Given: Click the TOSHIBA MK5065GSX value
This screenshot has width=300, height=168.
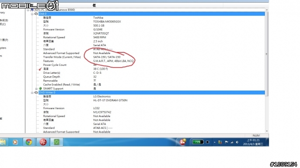Looking at the screenshot, I should pyautogui.click(x=107, y=22).
